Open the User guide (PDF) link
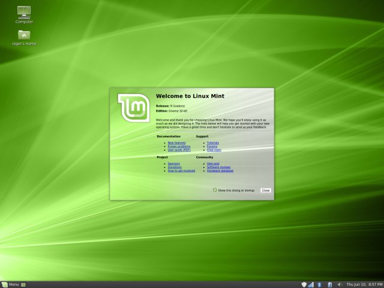 click(x=179, y=149)
